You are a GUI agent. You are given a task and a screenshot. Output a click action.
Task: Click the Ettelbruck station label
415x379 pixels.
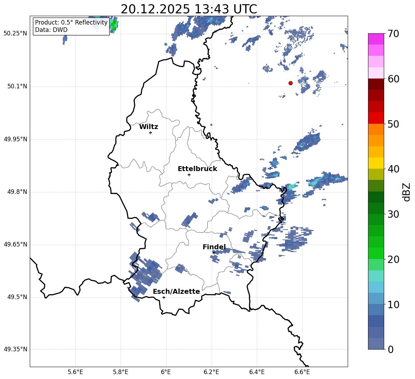click(x=197, y=169)
